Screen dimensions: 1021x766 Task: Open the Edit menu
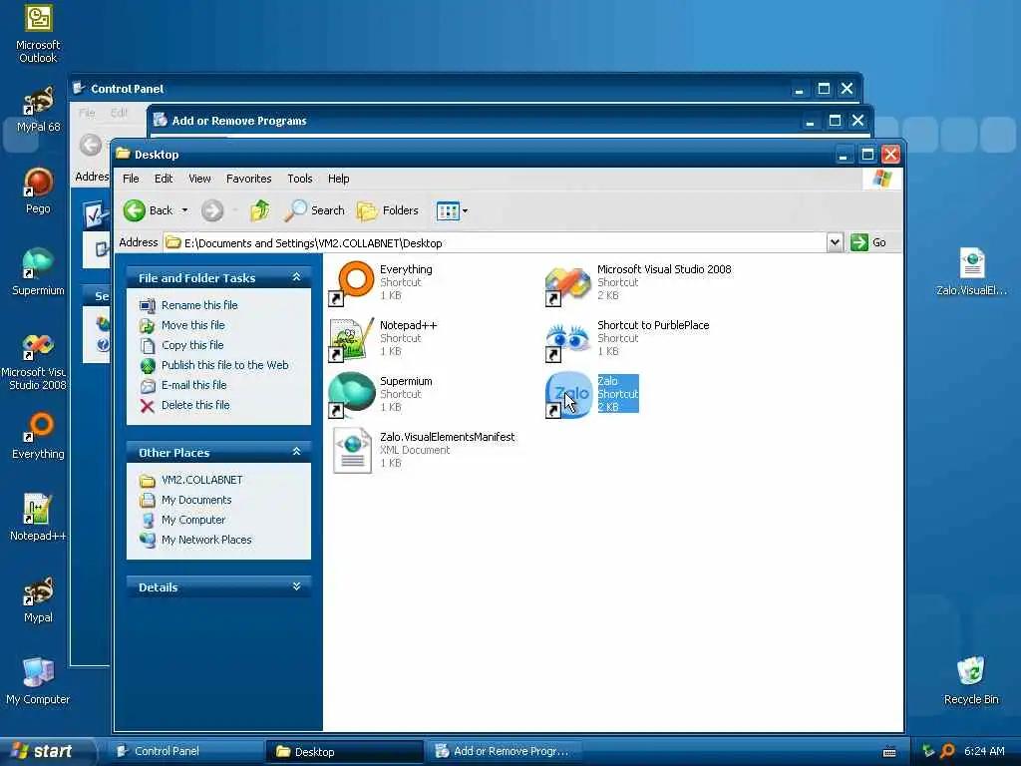click(164, 179)
